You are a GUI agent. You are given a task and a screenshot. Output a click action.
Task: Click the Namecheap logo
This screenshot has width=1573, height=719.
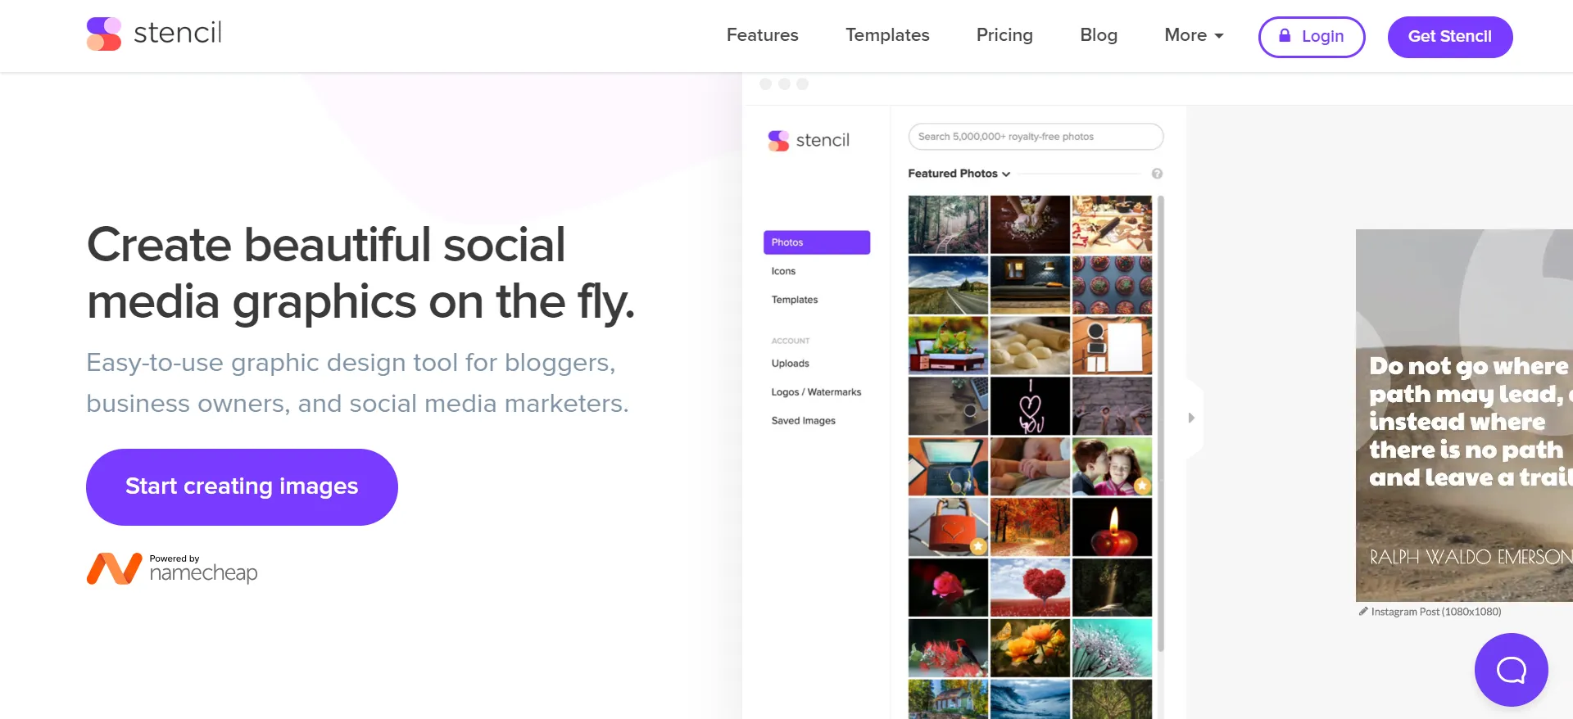pos(172,568)
